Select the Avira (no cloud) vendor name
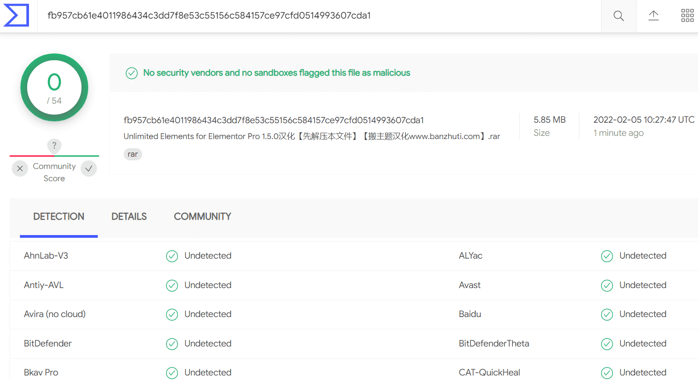This screenshot has height=380, width=698. click(55, 314)
